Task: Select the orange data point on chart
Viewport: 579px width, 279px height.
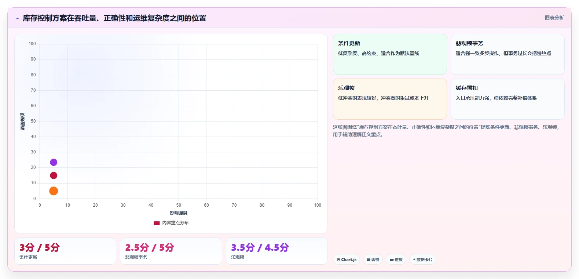Action: point(54,191)
